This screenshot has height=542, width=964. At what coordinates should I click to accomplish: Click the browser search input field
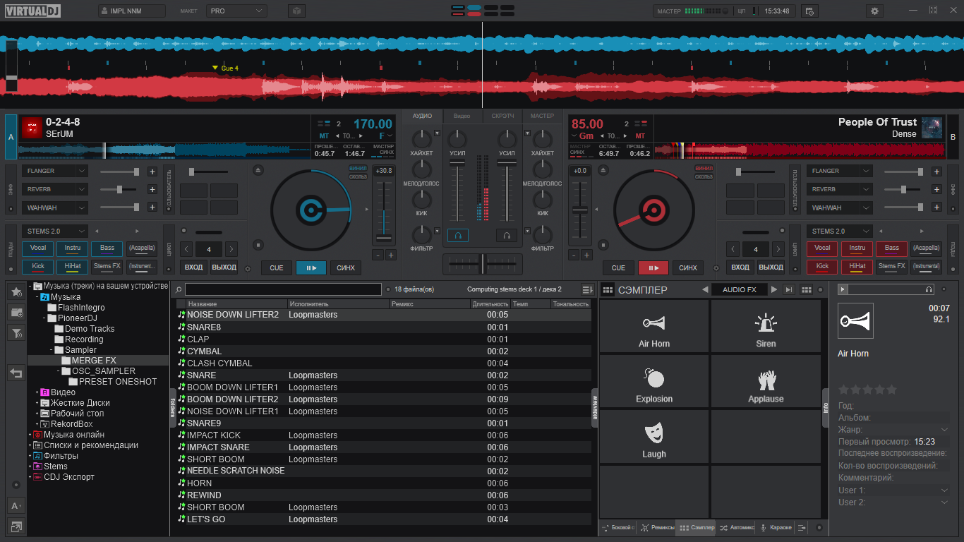pyautogui.click(x=283, y=289)
